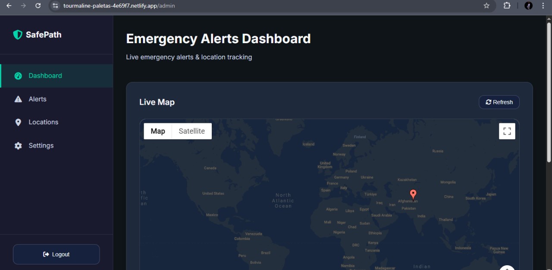Open the browser three-dot menu
This screenshot has height=270, width=552.
click(543, 6)
